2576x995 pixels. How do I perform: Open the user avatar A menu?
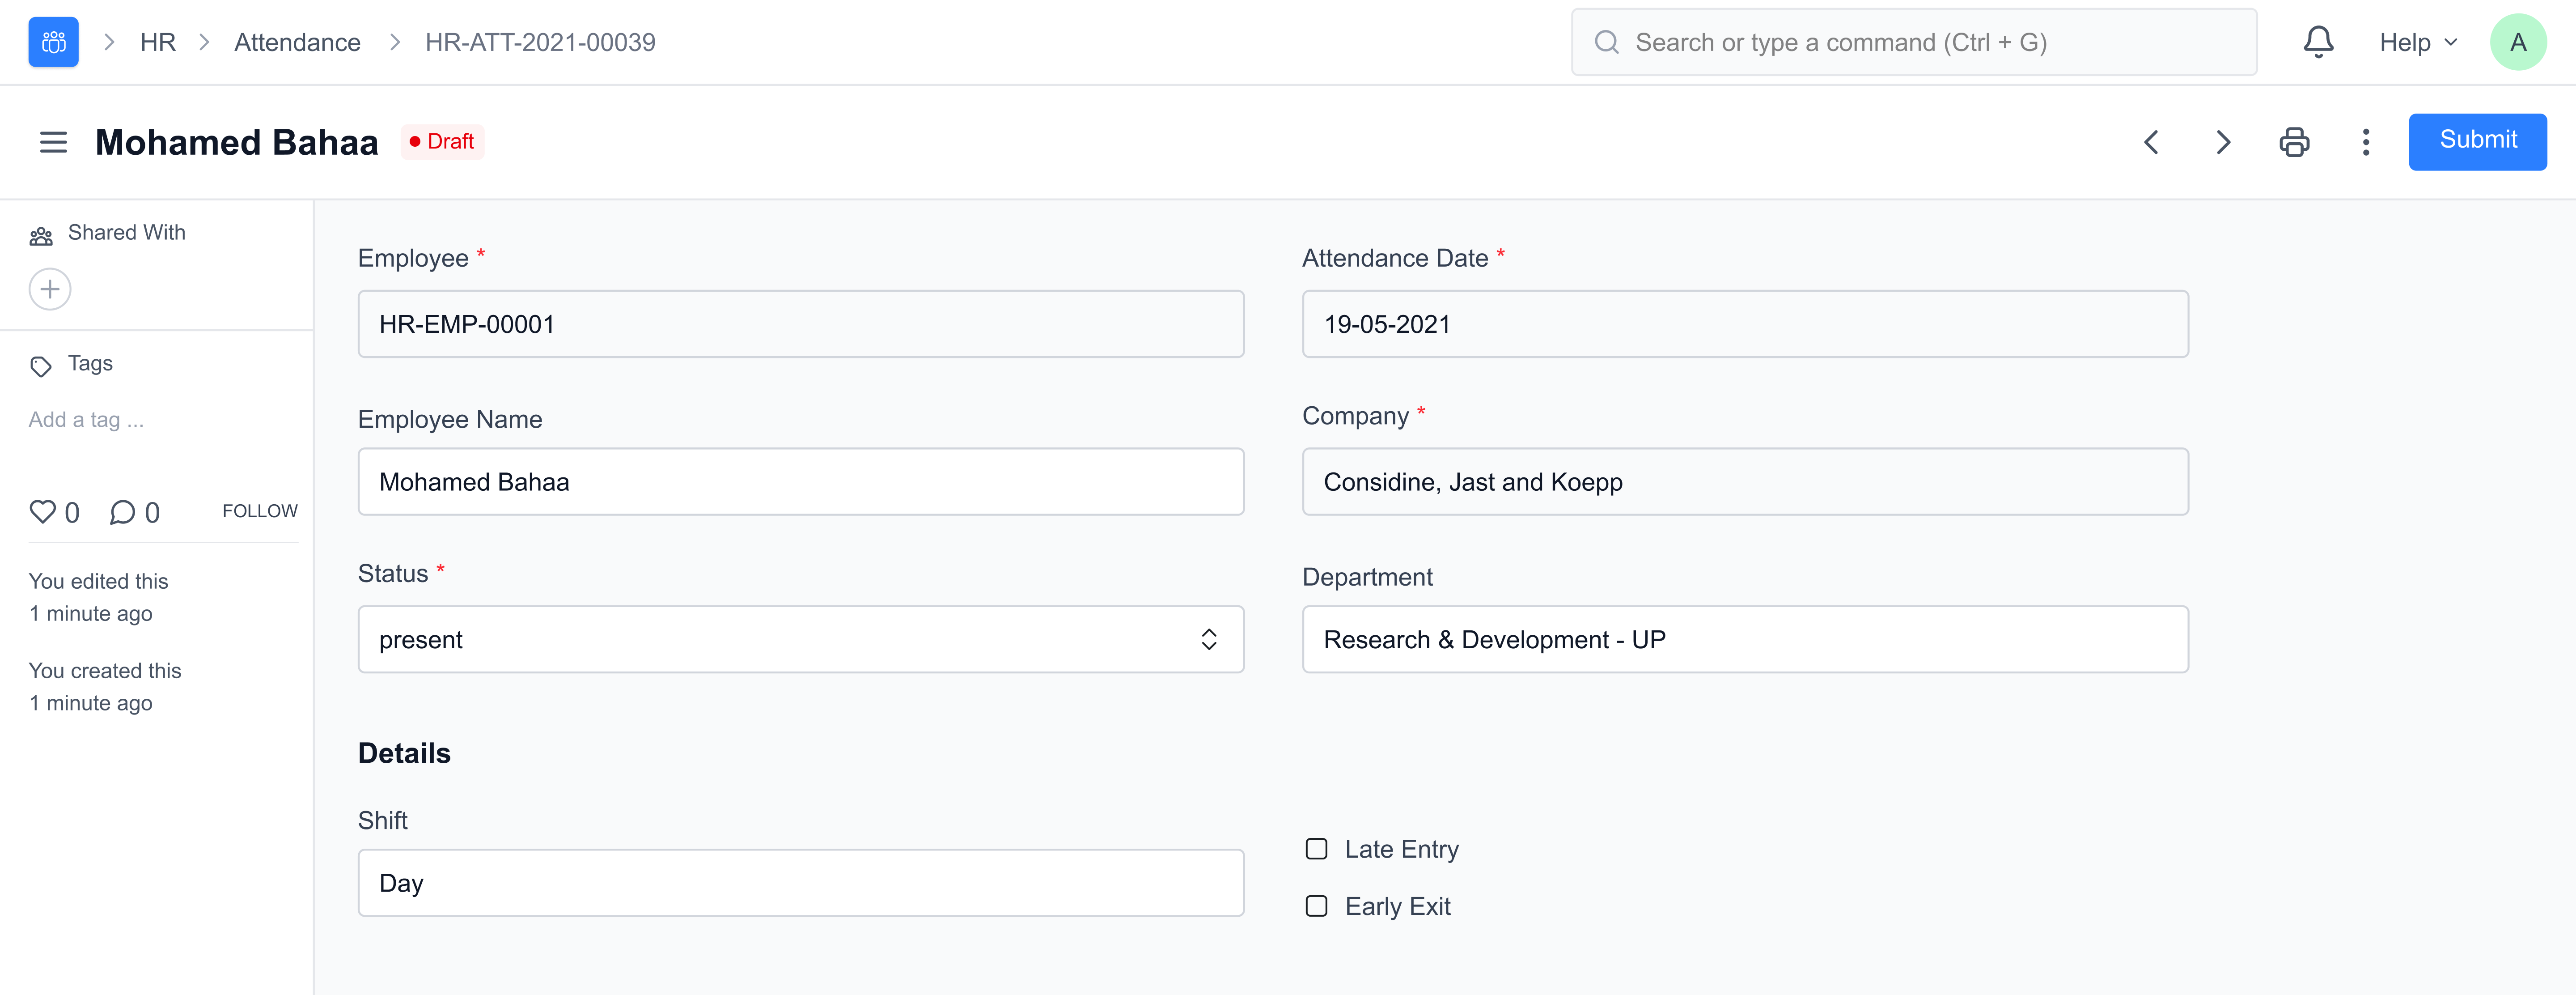[x=2517, y=42]
